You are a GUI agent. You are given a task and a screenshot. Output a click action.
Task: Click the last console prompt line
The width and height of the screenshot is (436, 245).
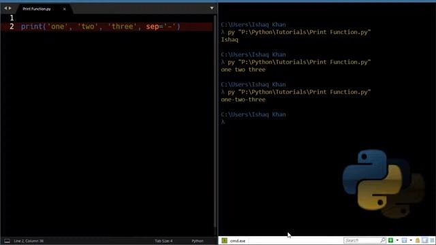[x=223, y=122]
